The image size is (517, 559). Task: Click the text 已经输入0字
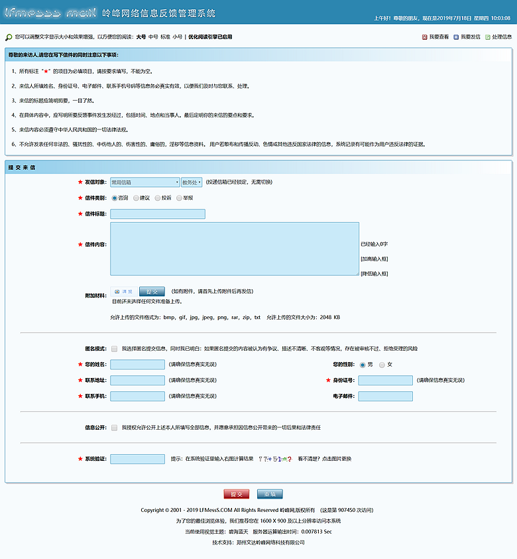click(x=374, y=244)
